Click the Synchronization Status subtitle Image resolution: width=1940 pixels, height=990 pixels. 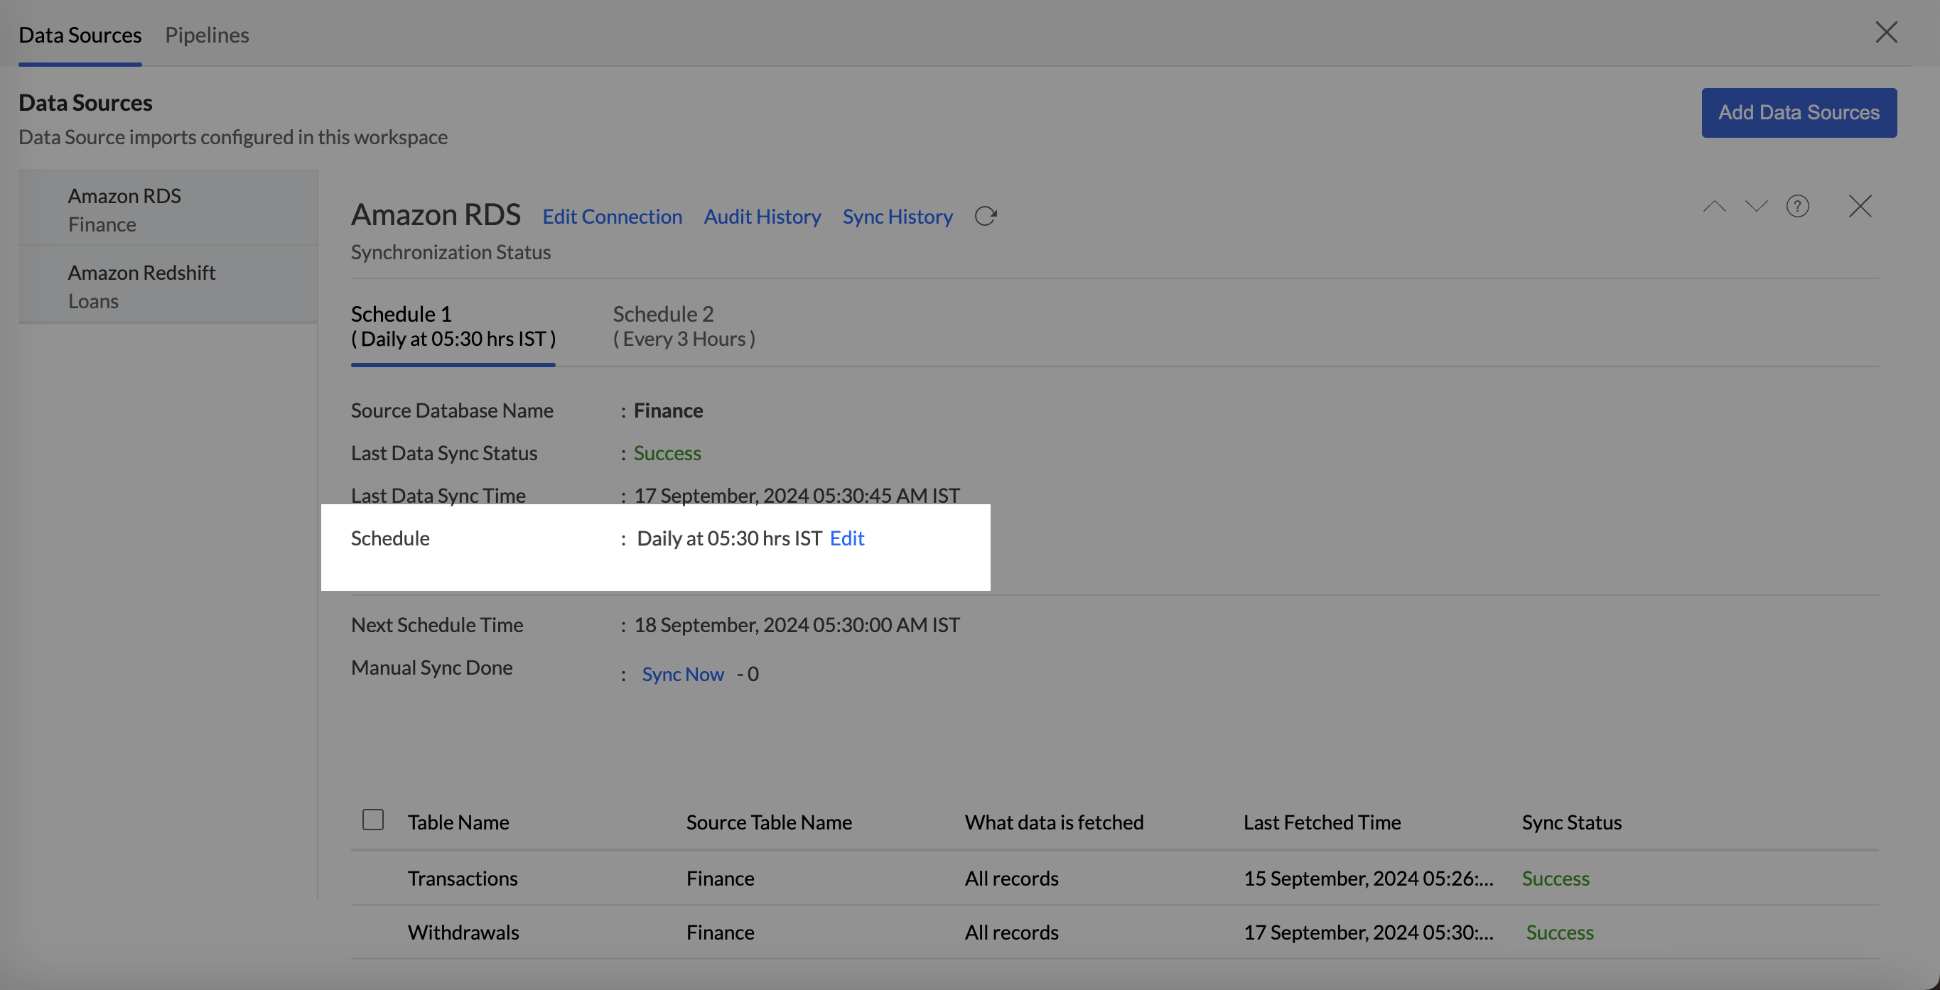pyautogui.click(x=451, y=251)
